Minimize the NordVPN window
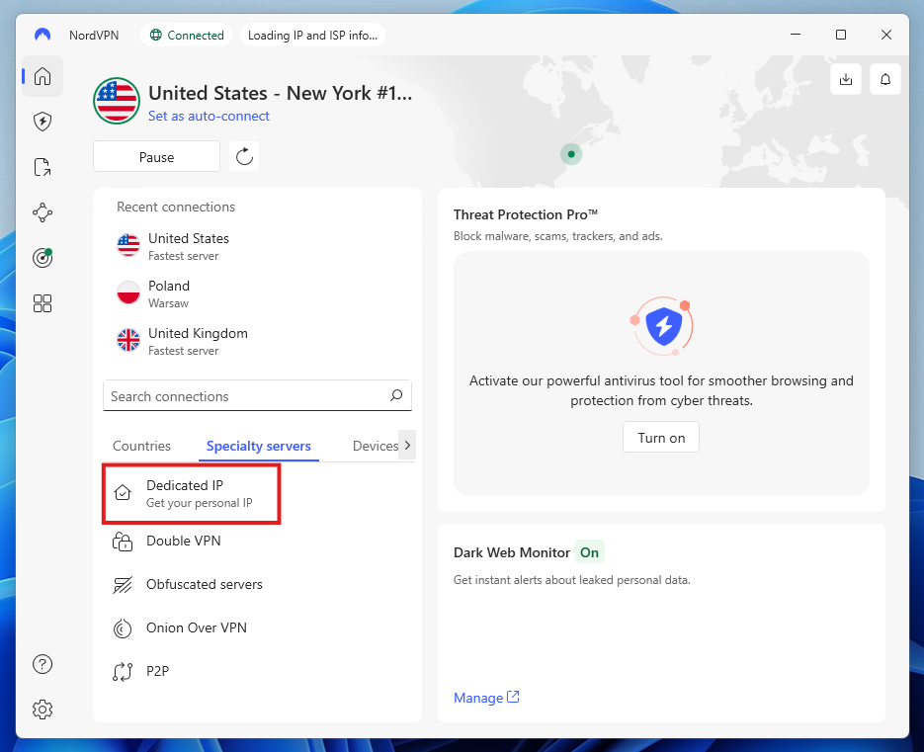Image resolution: width=924 pixels, height=752 pixels. click(x=796, y=35)
